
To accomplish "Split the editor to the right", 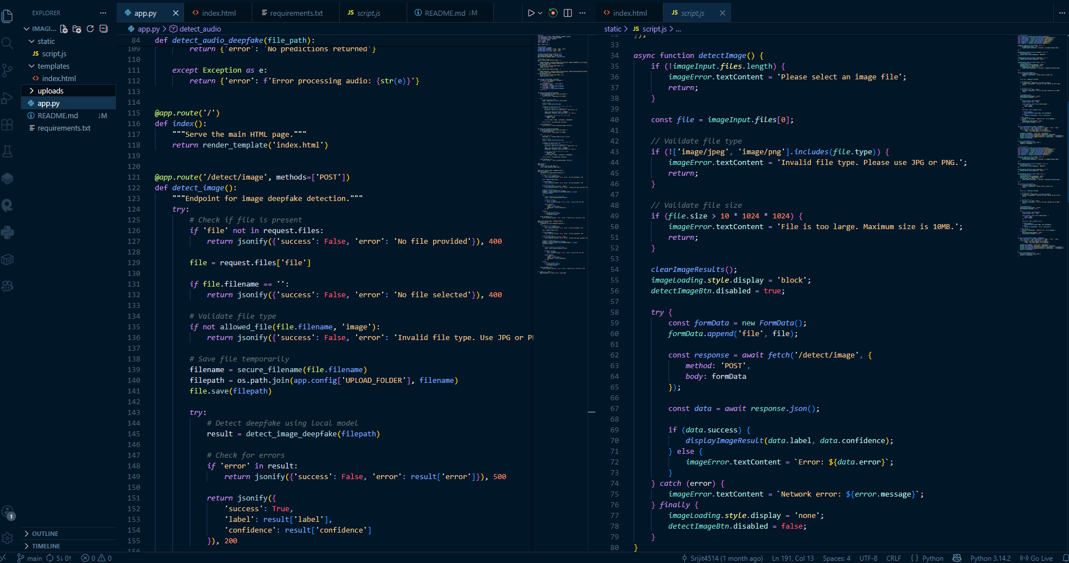I will coord(568,13).
